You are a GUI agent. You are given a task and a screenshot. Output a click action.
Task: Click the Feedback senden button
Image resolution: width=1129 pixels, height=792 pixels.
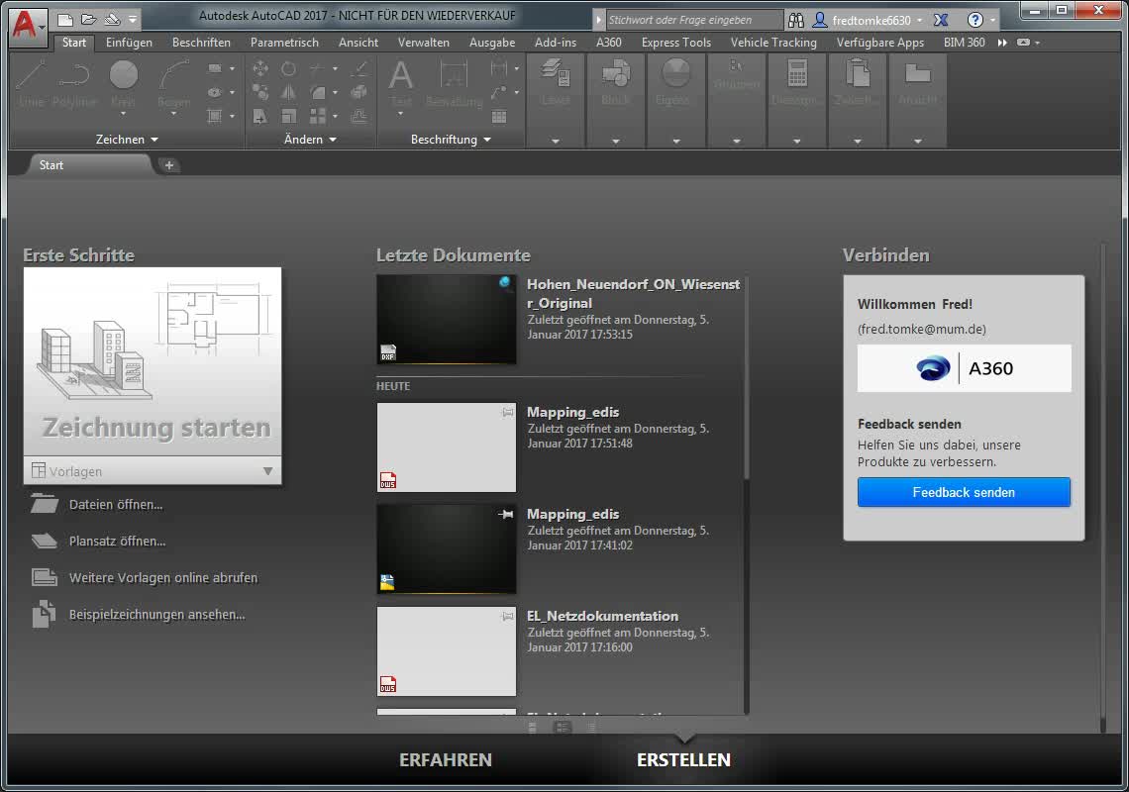coord(964,492)
